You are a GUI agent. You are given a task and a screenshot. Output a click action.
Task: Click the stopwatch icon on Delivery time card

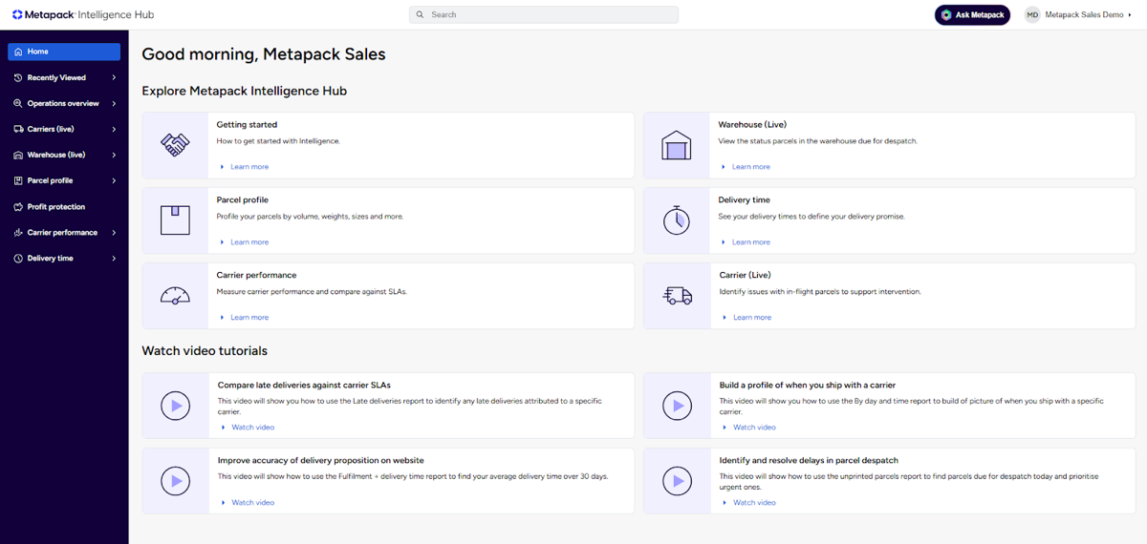tap(677, 220)
